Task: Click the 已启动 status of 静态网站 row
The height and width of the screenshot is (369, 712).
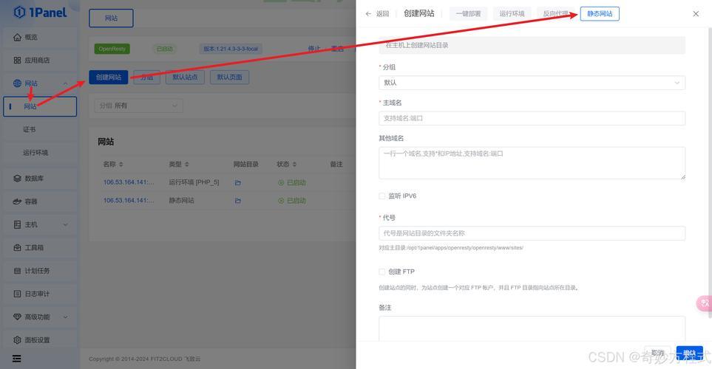Action: pyautogui.click(x=292, y=201)
